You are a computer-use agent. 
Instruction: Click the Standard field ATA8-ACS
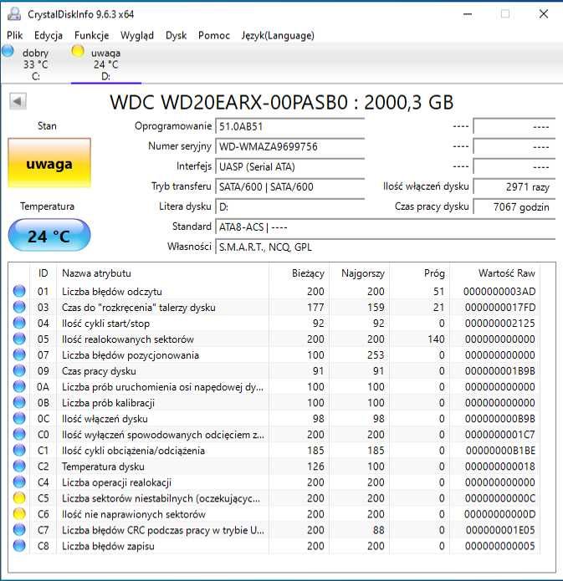click(386, 227)
